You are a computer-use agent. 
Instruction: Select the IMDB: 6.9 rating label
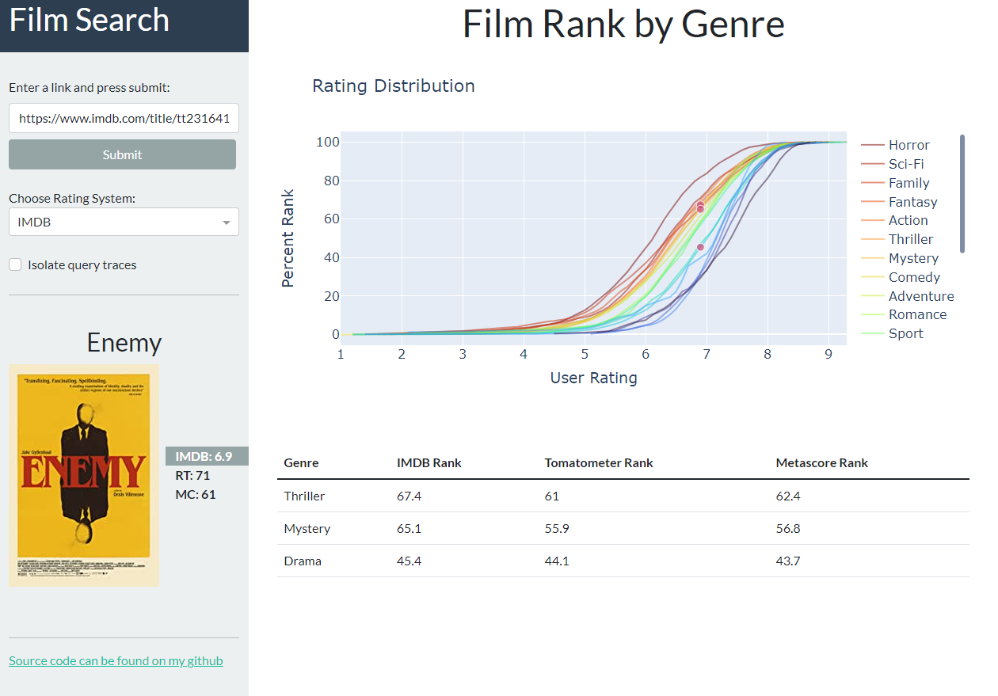tap(204, 456)
